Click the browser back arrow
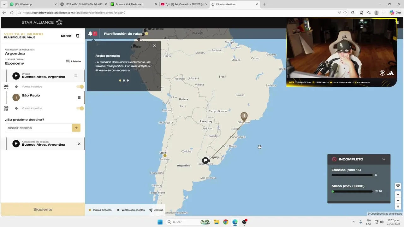The height and width of the screenshot is (227, 404). pos(4,13)
